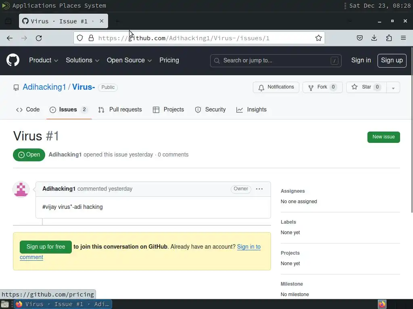Click the date and time clock
Image resolution: width=413 pixels, height=309 pixels.
click(x=380, y=6)
